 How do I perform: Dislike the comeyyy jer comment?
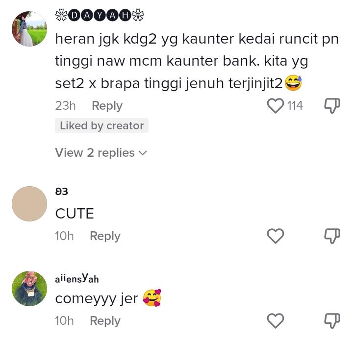tap(332, 320)
